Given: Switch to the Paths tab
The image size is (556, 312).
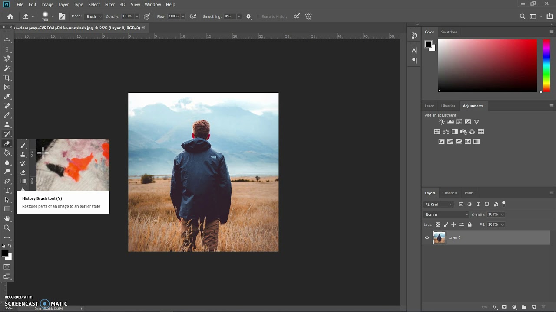Looking at the screenshot, I should click(x=469, y=193).
